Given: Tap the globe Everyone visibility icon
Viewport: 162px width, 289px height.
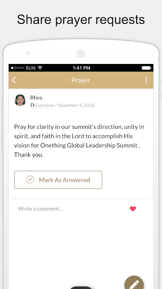Looking at the screenshot, I should (x=32, y=105).
